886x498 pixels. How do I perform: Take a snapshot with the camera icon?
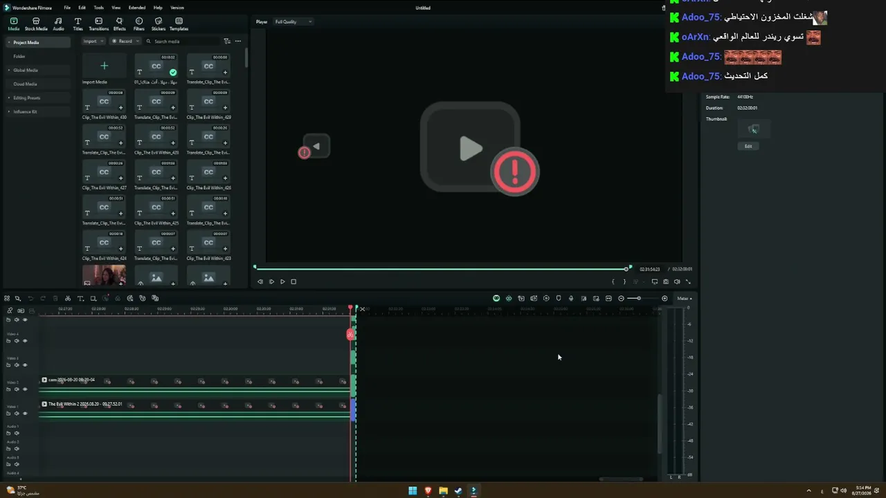[666, 282]
